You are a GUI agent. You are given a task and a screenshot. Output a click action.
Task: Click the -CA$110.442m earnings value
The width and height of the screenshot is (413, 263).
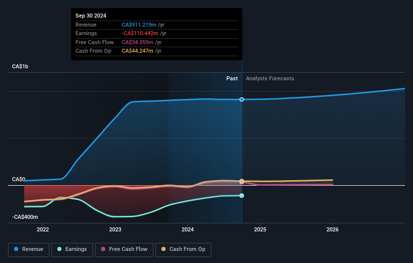point(140,33)
